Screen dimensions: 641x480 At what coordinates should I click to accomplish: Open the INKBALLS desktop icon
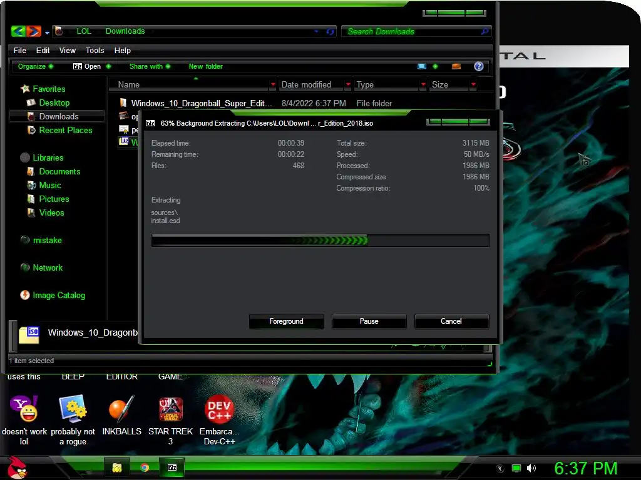[122, 416]
